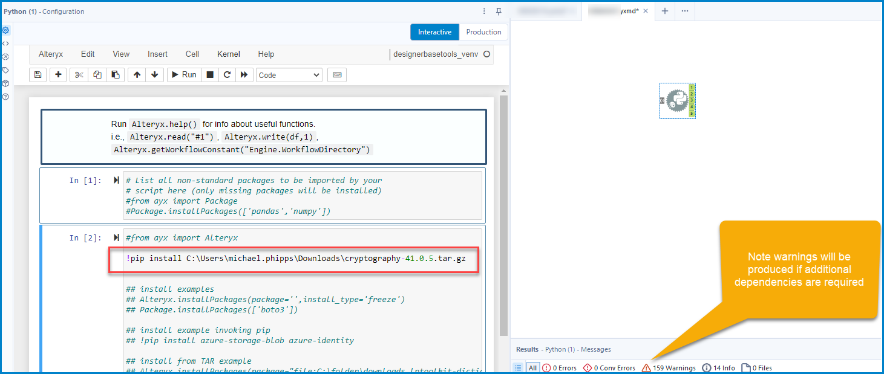
Task: Open the Code cell type dropdown
Action: pyautogui.click(x=289, y=75)
